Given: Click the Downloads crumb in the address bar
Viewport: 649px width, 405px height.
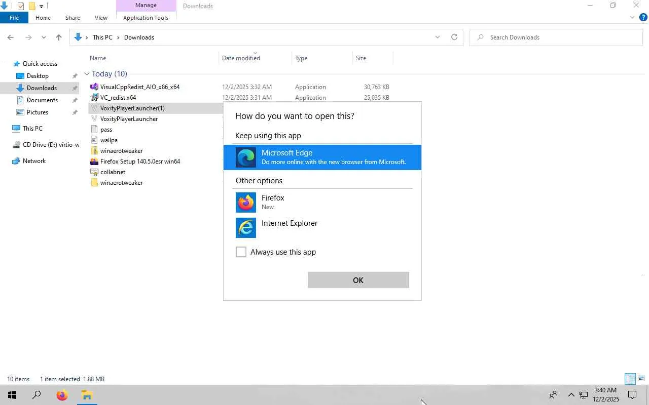Looking at the screenshot, I should (x=139, y=37).
